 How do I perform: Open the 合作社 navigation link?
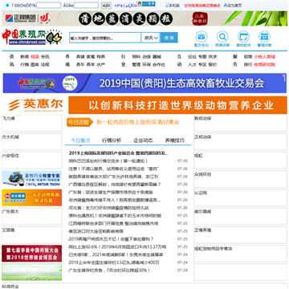click(x=159, y=64)
